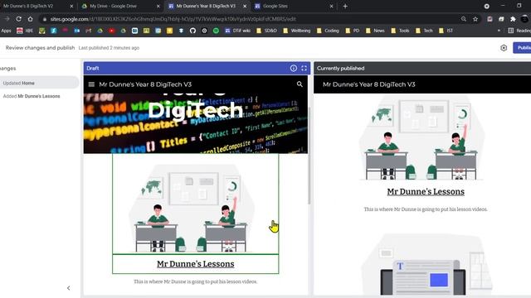Open a new browser tab
Screen dimensions: 531x298
[345, 6]
